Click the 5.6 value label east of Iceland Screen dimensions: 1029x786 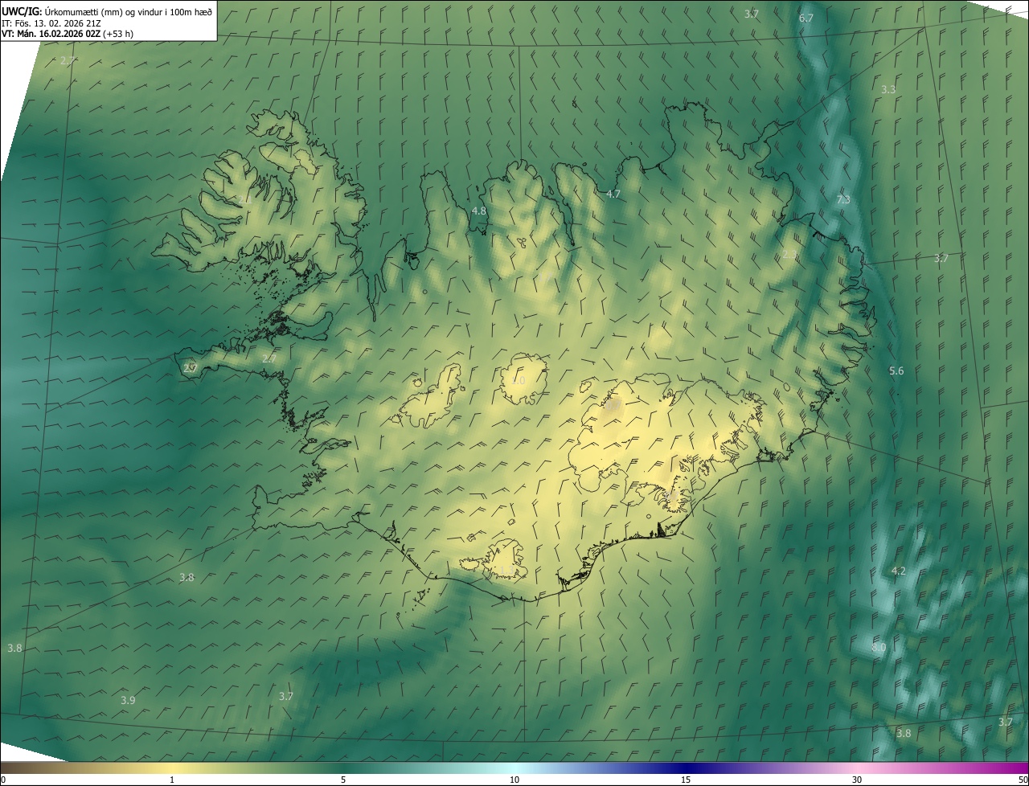tap(896, 370)
